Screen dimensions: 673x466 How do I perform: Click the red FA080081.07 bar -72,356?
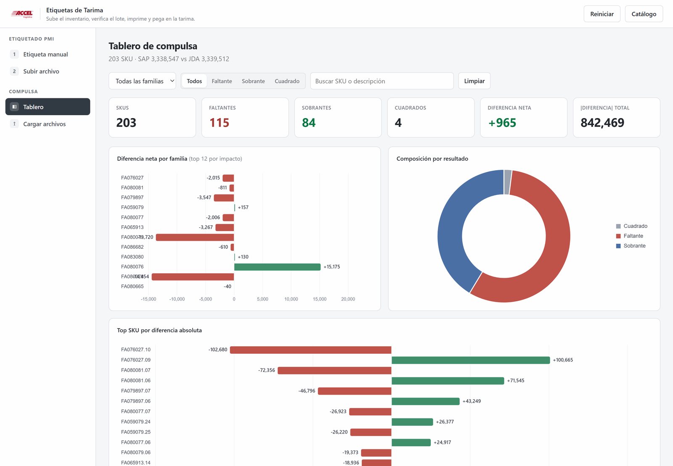[x=334, y=370]
